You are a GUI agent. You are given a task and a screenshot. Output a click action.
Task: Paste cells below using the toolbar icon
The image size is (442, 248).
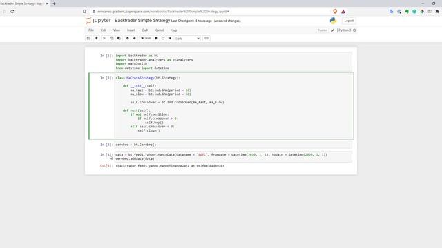click(x=119, y=39)
